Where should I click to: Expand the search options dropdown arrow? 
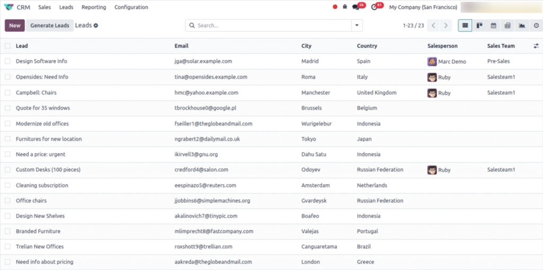click(x=357, y=25)
